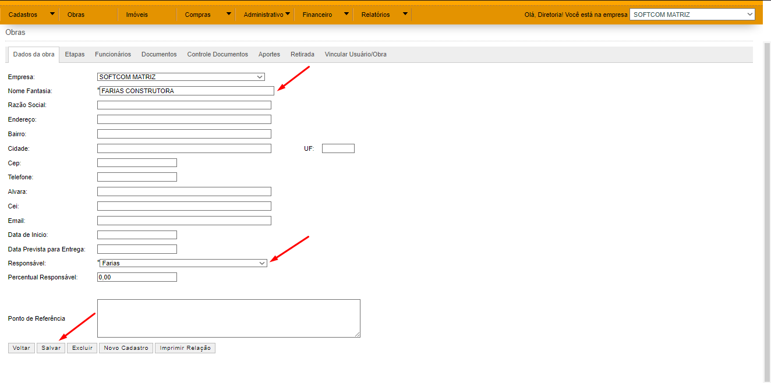Focus the Razão Social input field
The width and height of the screenshot is (771, 383).
point(184,105)
